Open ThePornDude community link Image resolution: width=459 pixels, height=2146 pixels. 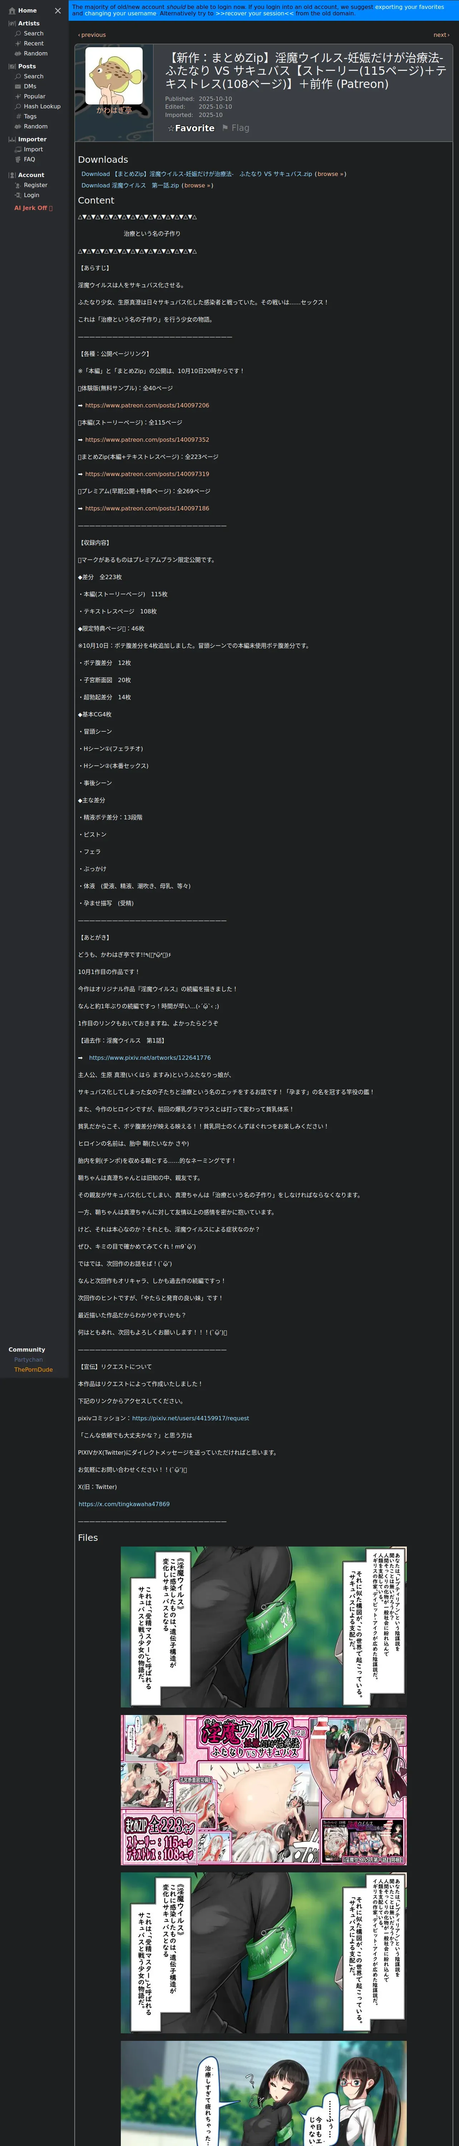pos(33,1370)
